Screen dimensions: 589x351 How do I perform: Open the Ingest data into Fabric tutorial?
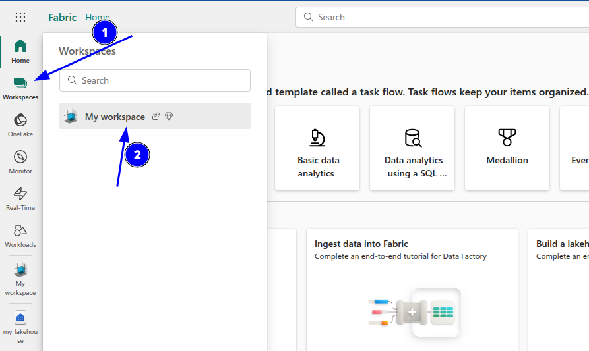coord(412,290)
